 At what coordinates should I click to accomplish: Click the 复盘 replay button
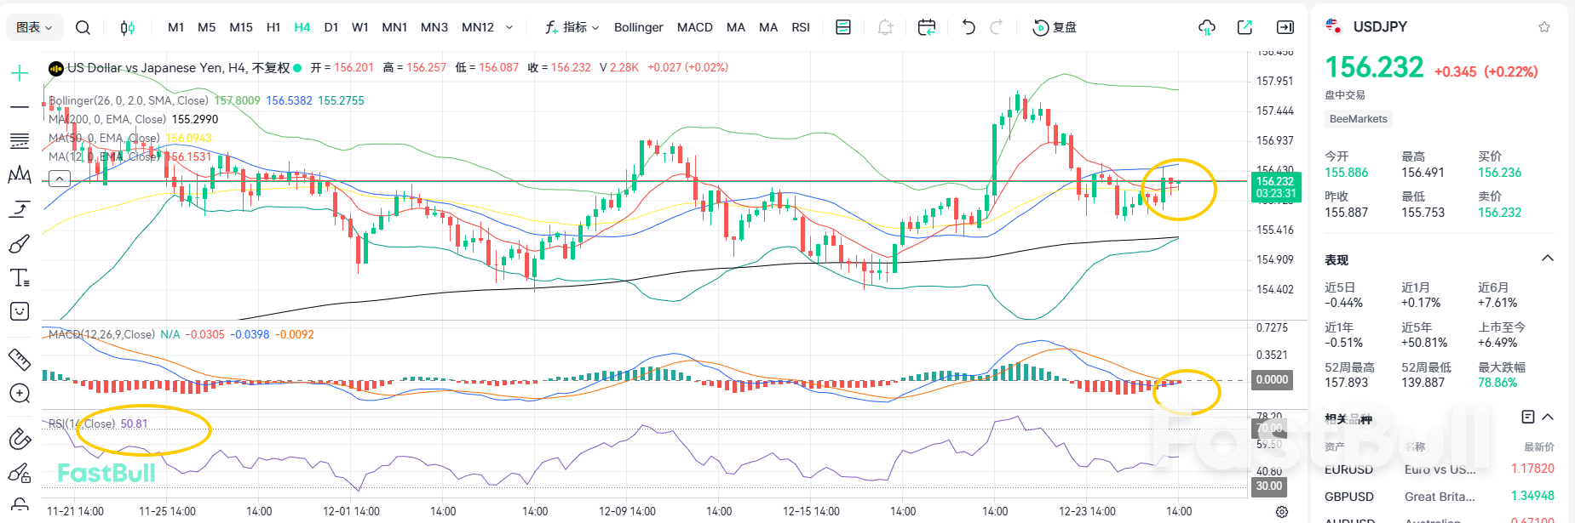pyautogui.click(x=1055, y=27)
